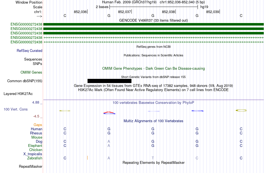
Task: Click the Elephant species label
Action: (35, 146)
